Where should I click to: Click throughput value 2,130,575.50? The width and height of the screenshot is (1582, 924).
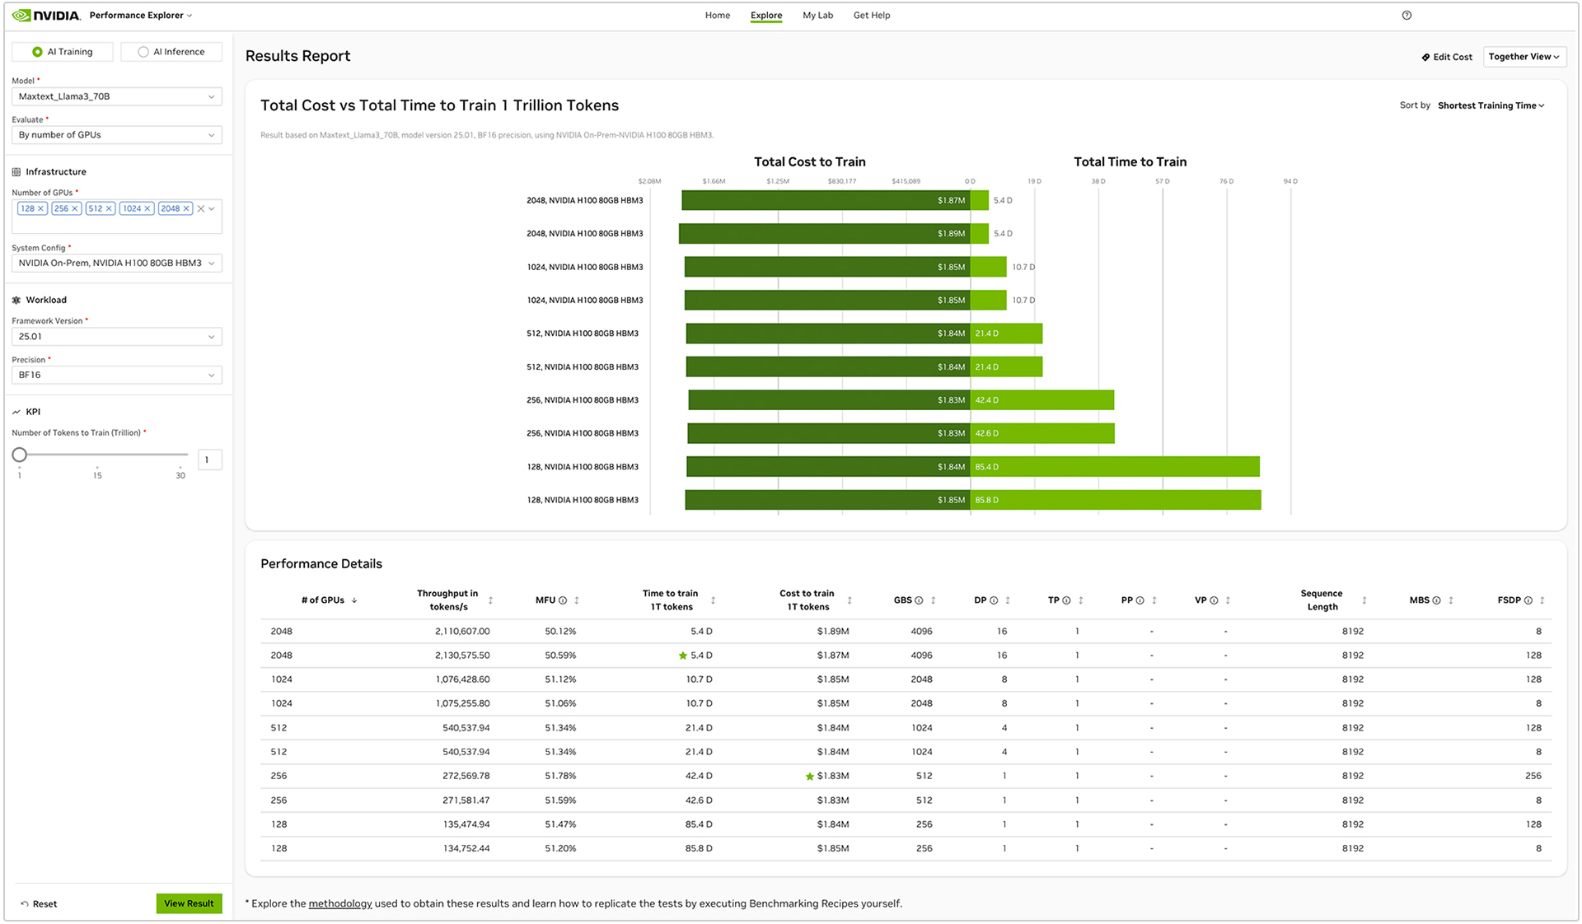tap(462, 656)
